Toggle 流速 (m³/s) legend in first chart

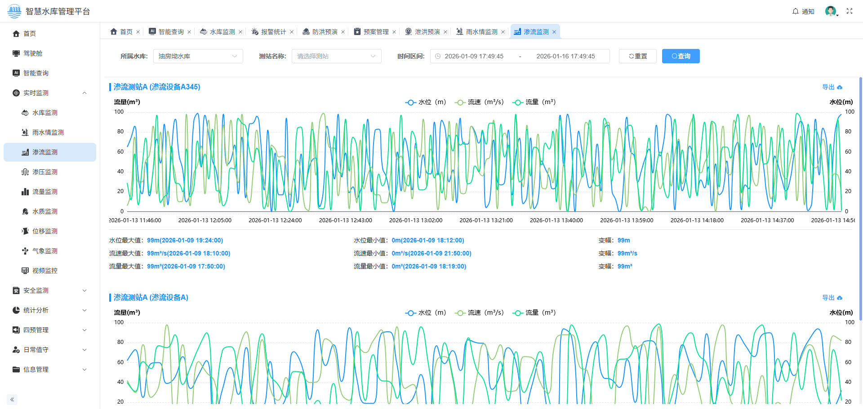[479, 102]
